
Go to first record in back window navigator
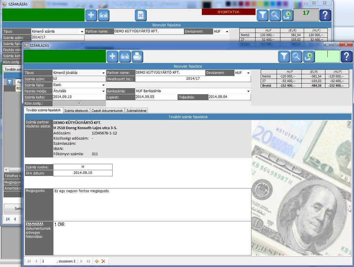tap(8, 219)
